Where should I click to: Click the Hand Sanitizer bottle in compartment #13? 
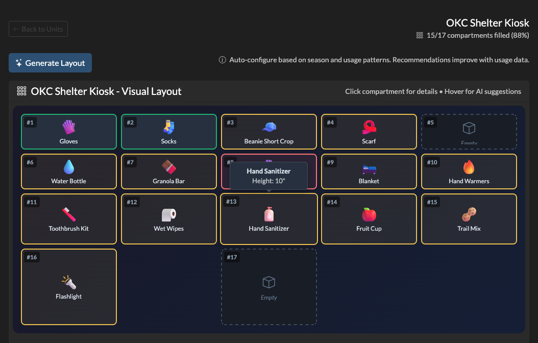[269, 214]
